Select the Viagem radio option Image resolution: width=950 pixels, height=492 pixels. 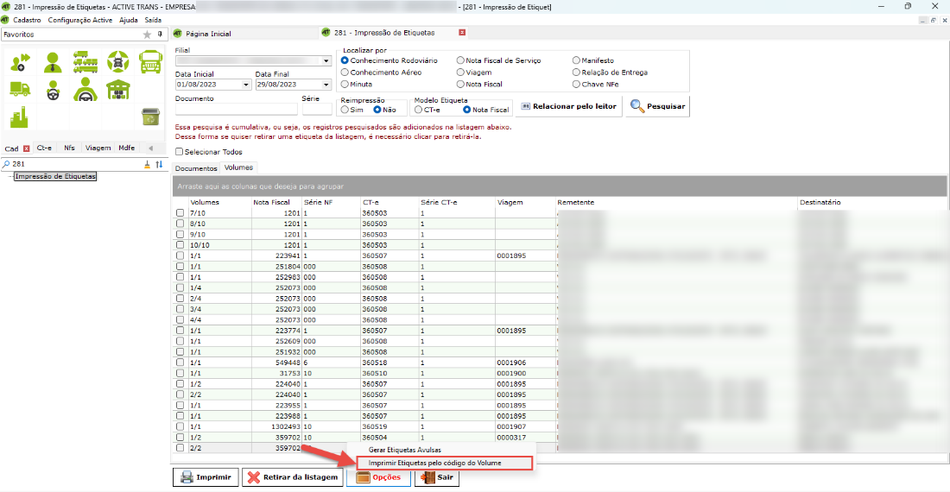coord(460,72)
